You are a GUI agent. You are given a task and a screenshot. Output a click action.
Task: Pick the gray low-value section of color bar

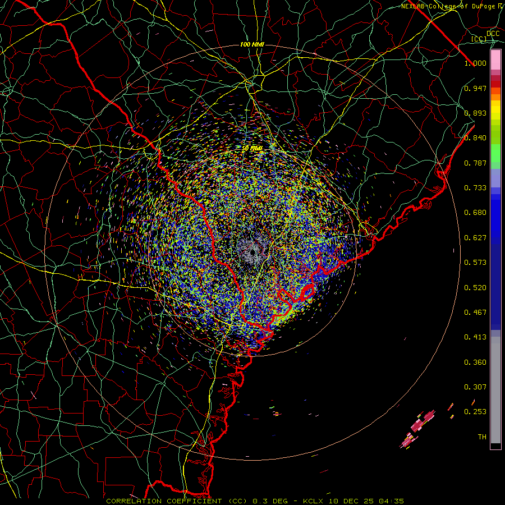(495, 390)
